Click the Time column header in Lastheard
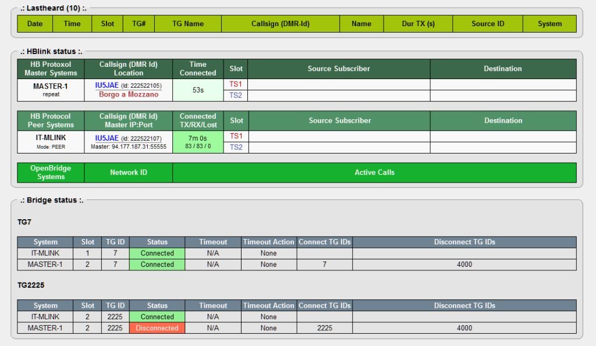The width and height of the screenshot is (596, 346). 72,23
